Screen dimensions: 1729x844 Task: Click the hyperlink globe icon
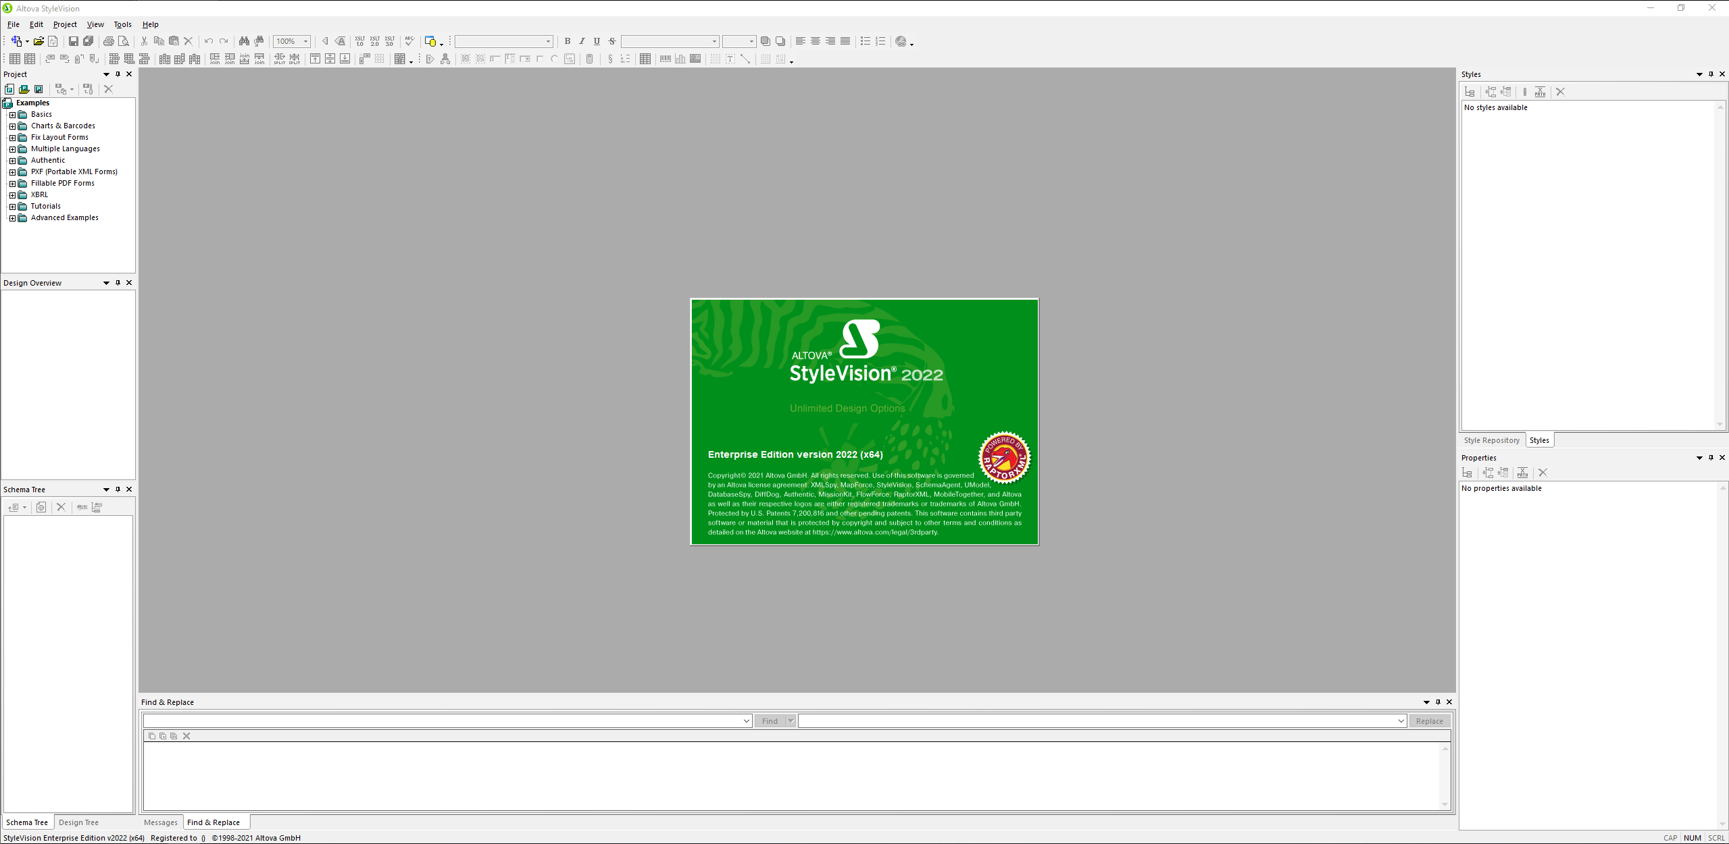[901, 41]
